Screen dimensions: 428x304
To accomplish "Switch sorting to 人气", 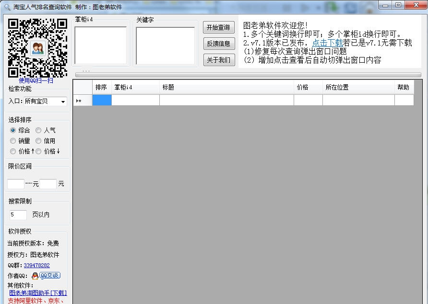I will (x=38, y=130).
